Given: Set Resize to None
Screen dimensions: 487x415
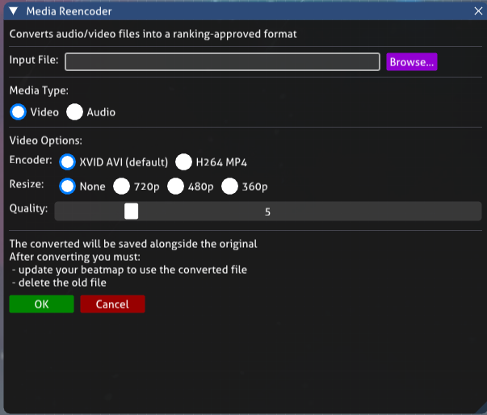Looking at the screenshot, I should pos(69,187).
